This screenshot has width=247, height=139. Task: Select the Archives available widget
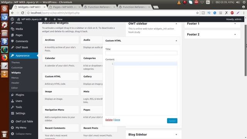click(x=61, y=40)
